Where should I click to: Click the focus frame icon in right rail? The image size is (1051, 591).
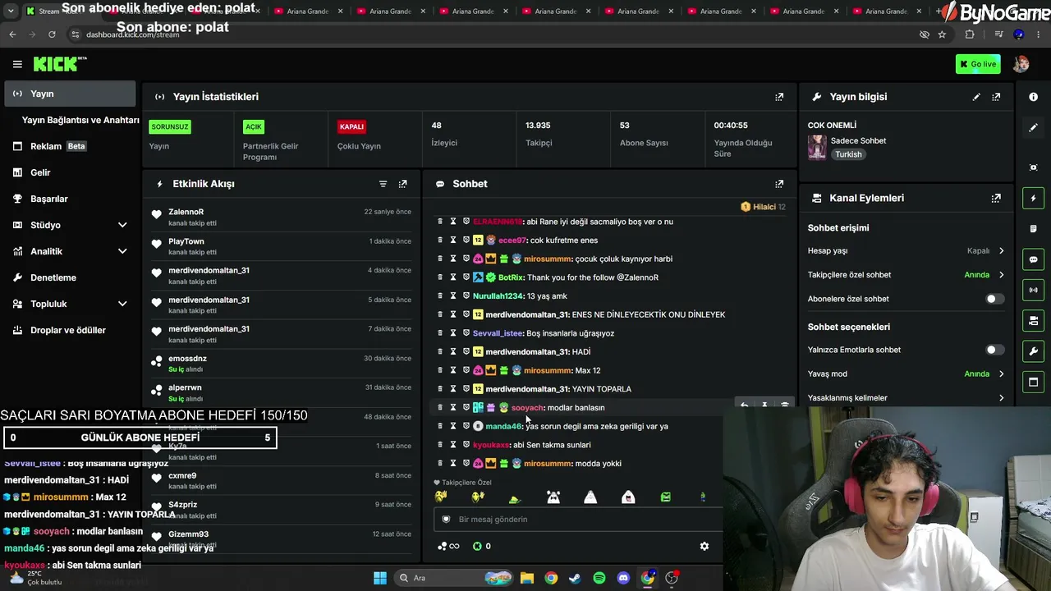click(1033, 167)
